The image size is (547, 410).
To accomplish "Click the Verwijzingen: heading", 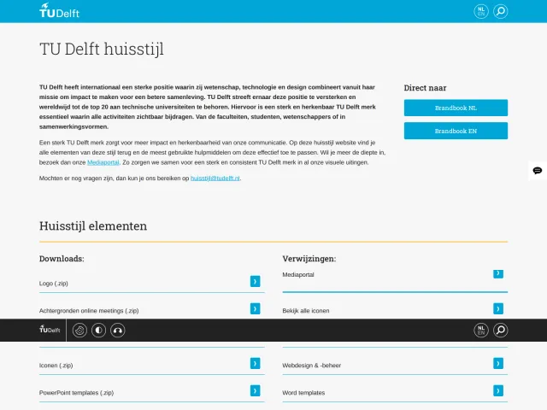I will [x=309, y=259].
